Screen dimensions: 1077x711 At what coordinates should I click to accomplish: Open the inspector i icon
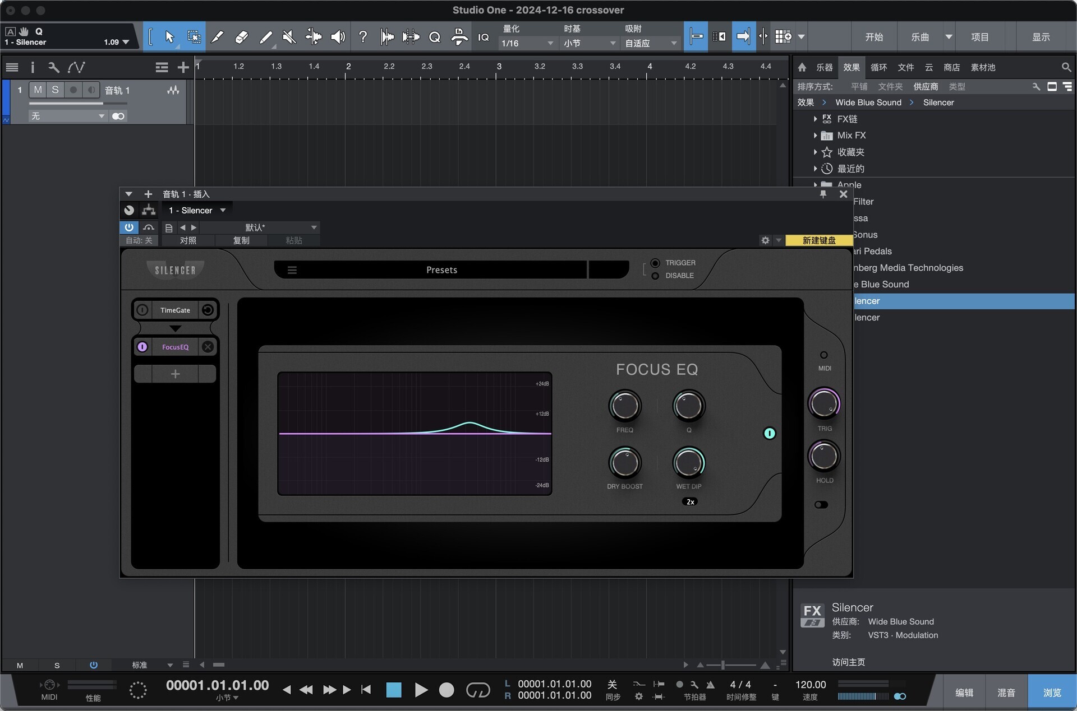32,67
